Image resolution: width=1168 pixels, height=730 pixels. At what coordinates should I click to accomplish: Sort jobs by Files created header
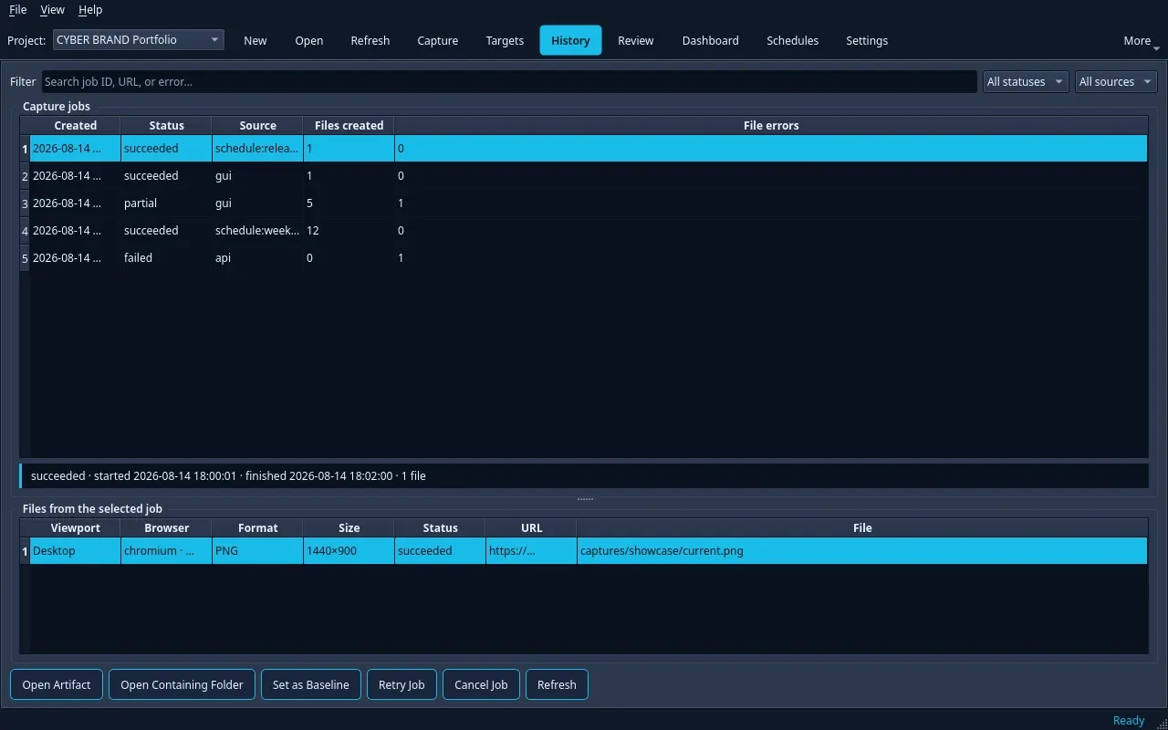(x=349, y=125)
